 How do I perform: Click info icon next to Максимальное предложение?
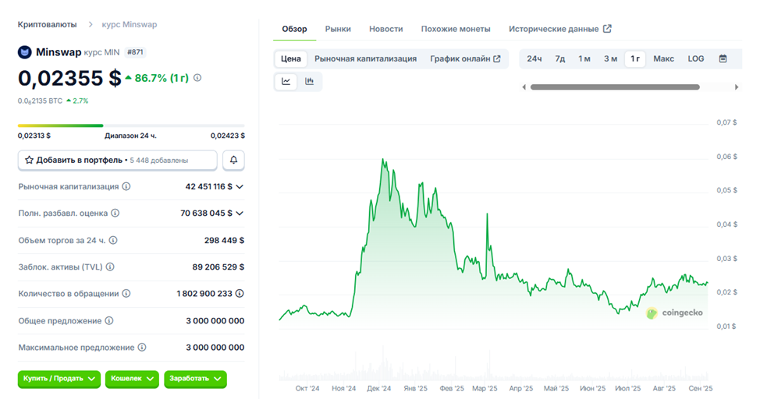(142, 348)
